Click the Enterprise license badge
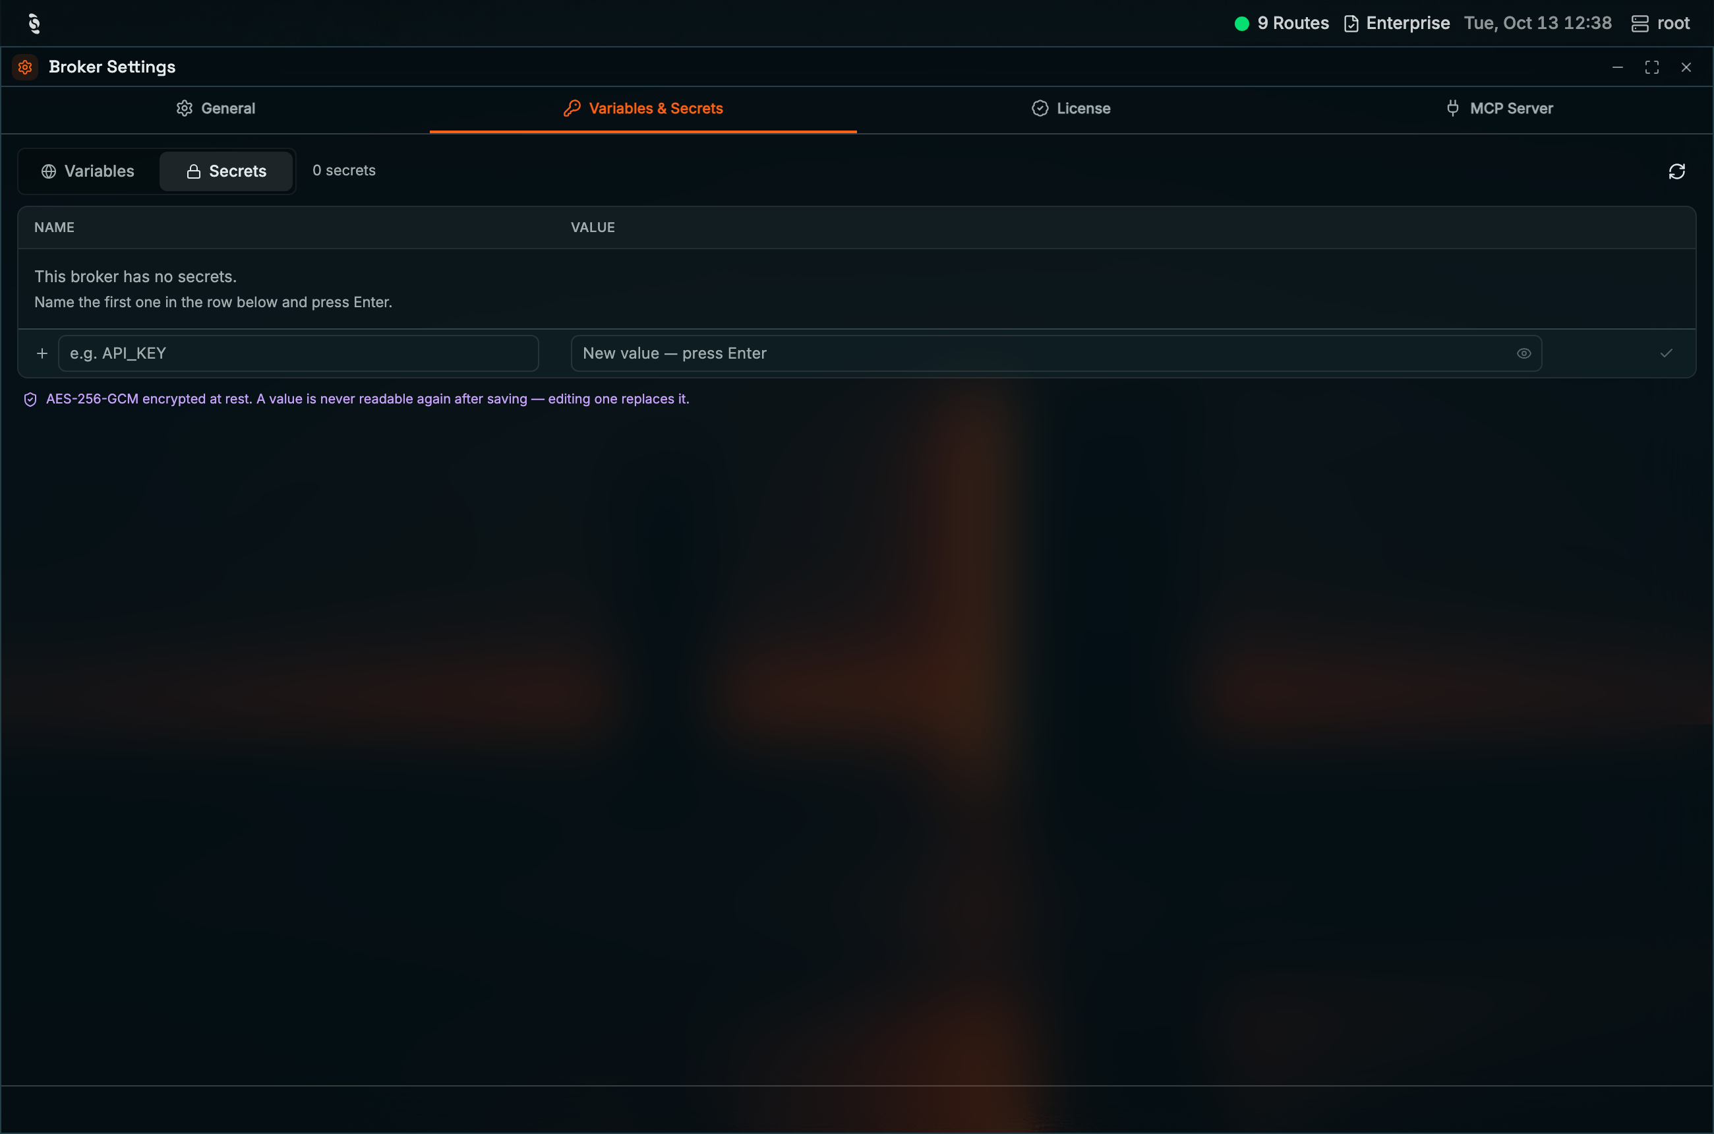 coord(1396,23)
